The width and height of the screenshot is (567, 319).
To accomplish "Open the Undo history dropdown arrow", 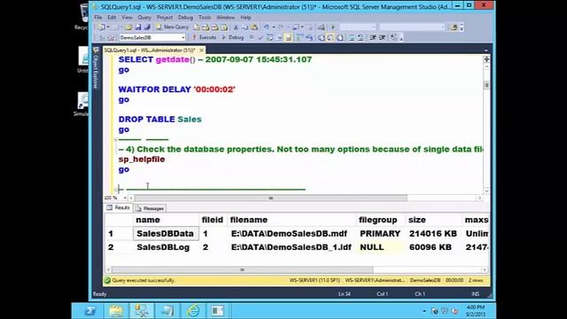I will tap(274, 27).
